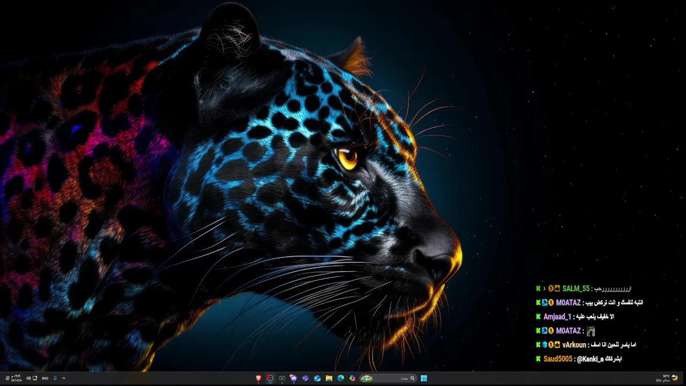Open Discord from the taskbar
The height and width of the screenshot is (386, 686).
click(x=294, y=378)
